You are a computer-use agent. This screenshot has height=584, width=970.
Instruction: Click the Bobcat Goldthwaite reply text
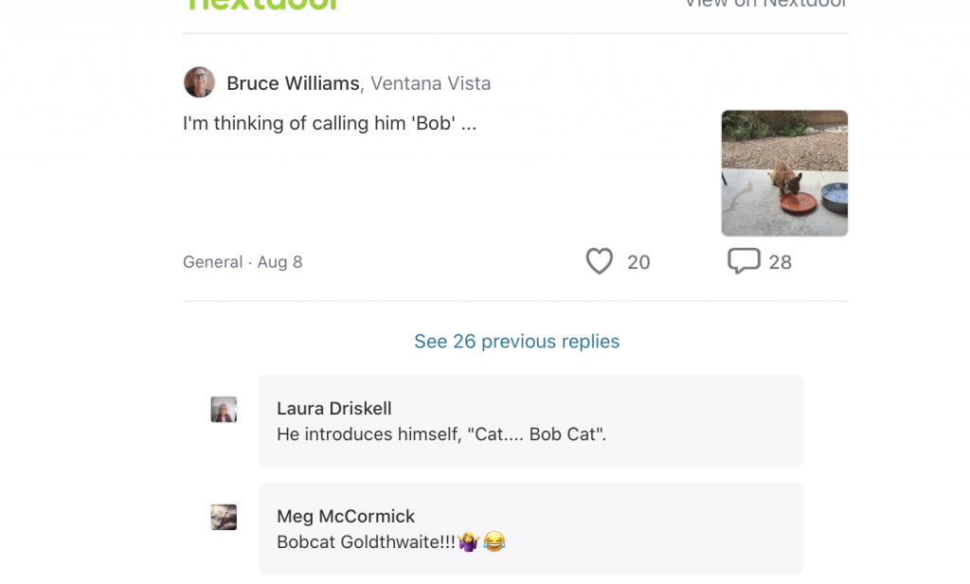click(366, 542)
